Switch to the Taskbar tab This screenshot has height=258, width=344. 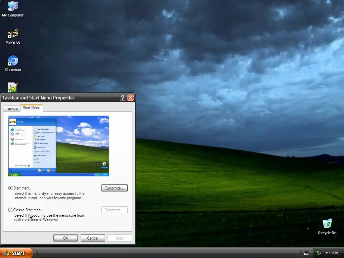point(12,109)
